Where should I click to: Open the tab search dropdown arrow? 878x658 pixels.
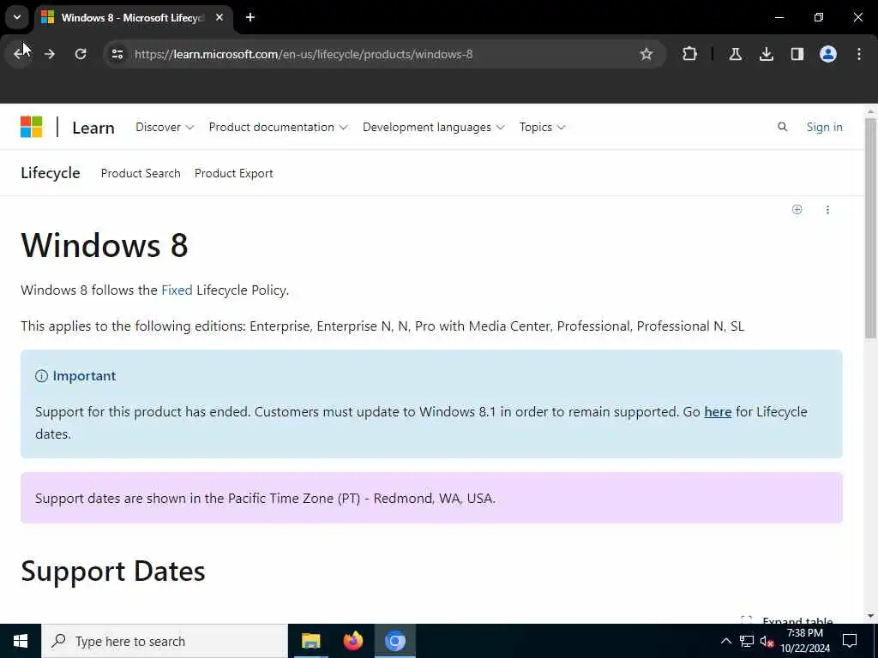[x=17, y=17]
